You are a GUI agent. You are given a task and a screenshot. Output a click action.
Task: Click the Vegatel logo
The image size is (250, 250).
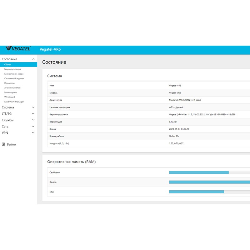tap(18, 49)
